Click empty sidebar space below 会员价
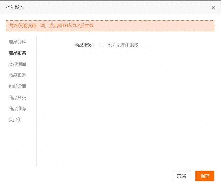Image resolution: width=221 pixels, height=189 pixels. (x=17, y=144)
